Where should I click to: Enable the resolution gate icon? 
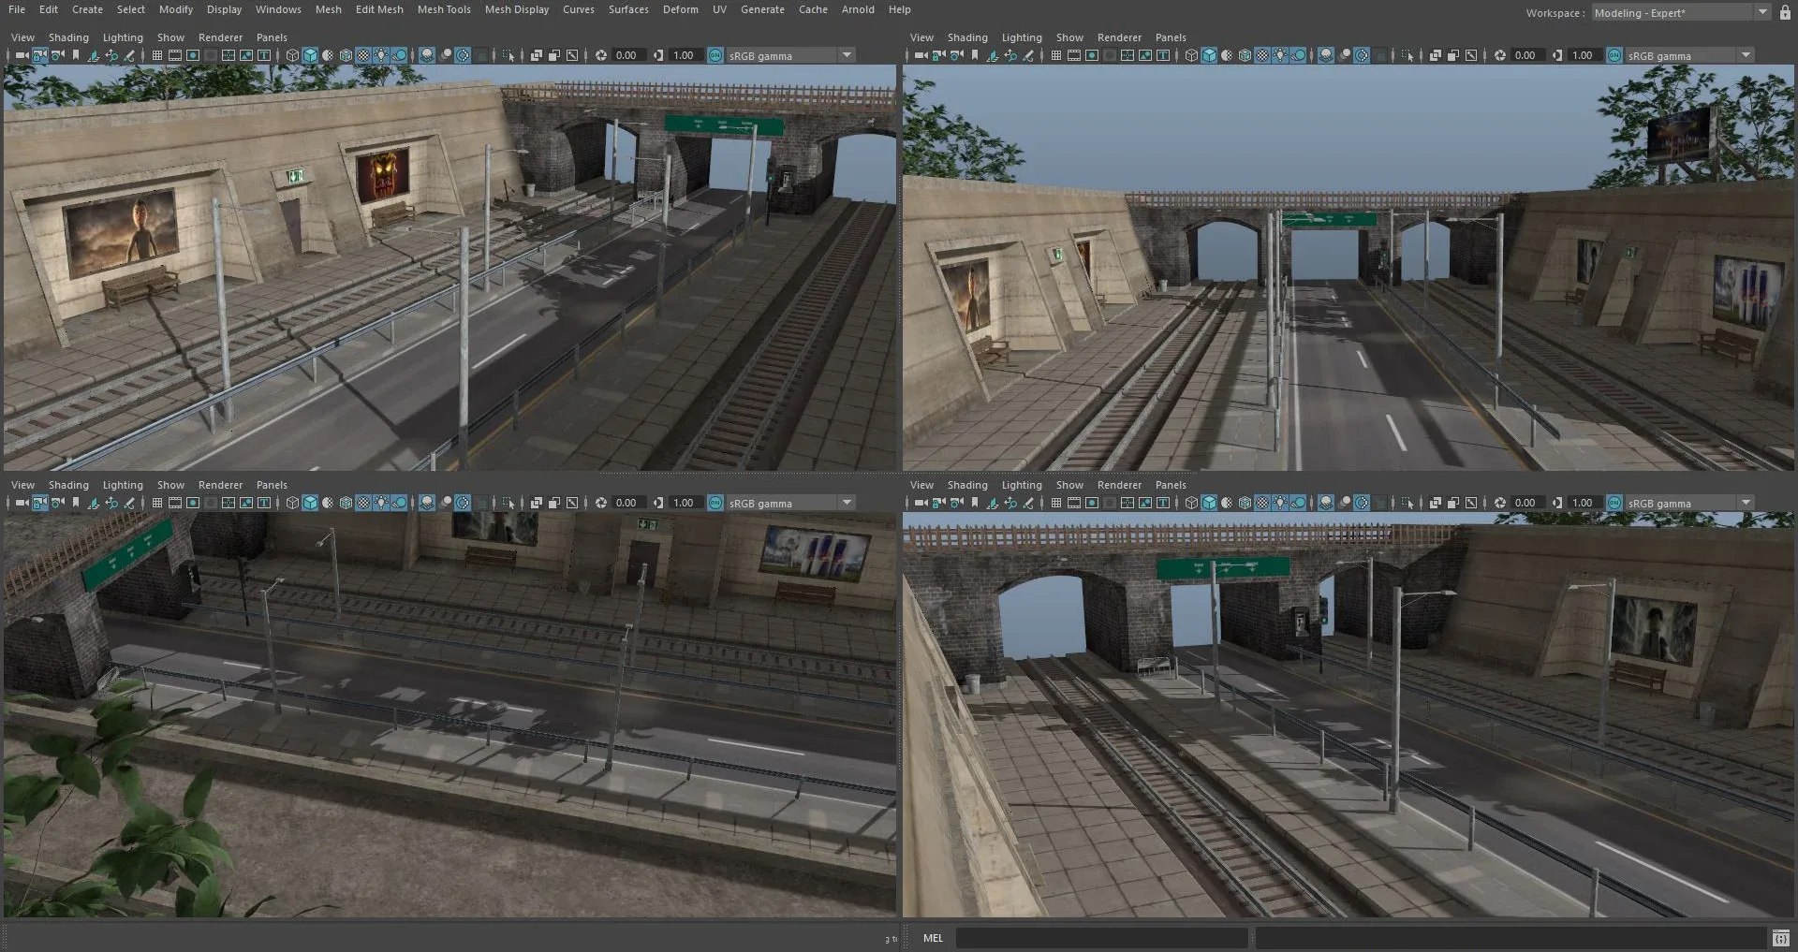[194, 55]
